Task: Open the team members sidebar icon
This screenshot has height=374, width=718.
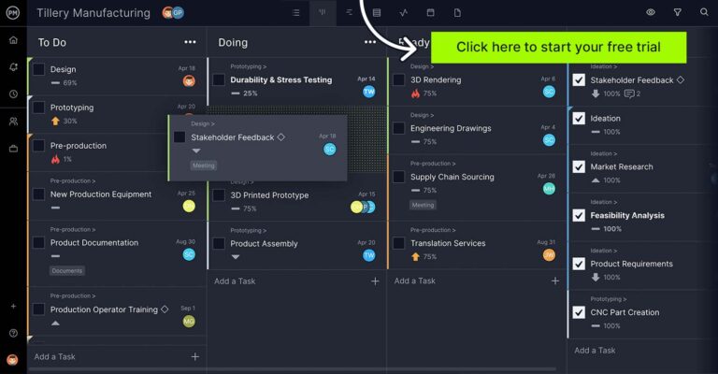Action: (x=13, y=122)
